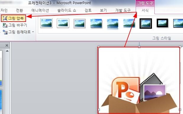Click the 그림 도구 contextual tab header
The height and width of the screenshot is (114, 183).
click(145, 3)
